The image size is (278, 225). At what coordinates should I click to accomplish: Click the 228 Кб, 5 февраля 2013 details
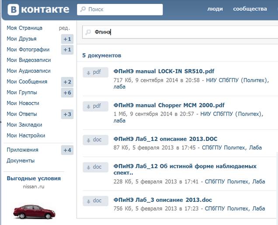(156, 181)
